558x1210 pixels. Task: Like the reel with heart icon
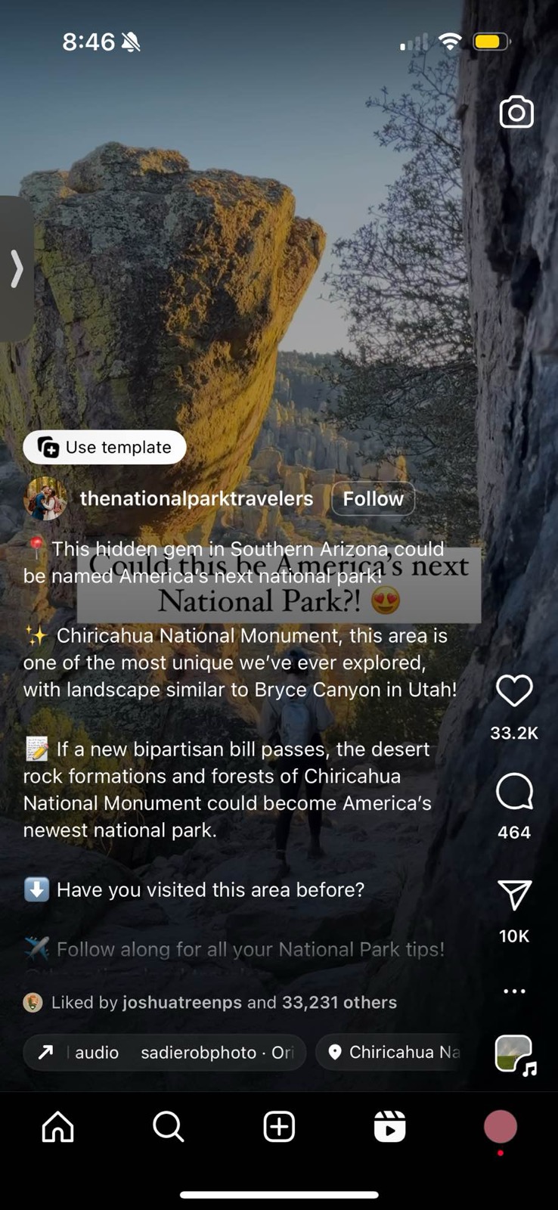(514, 691)
